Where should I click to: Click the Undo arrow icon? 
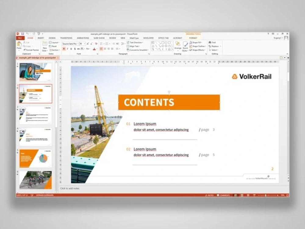pos(28,34)
